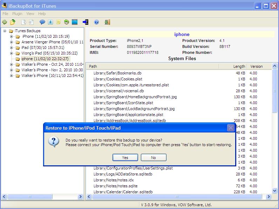Expand Walker's iPhone Oct 24 backup node
279x209 pixels.
(x=11, y=64)
